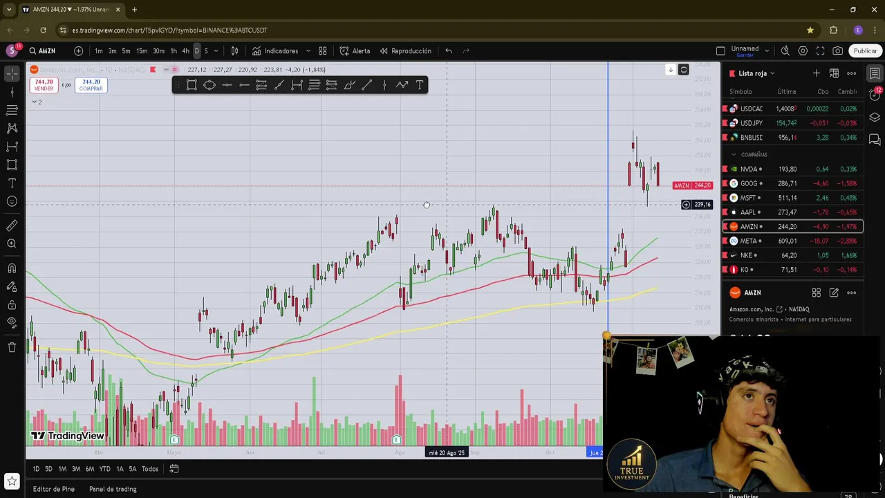Open AMZN details notes edit icon
This screenshot has width=885, height=498.
pyautogui.click(x=834, y=293)
